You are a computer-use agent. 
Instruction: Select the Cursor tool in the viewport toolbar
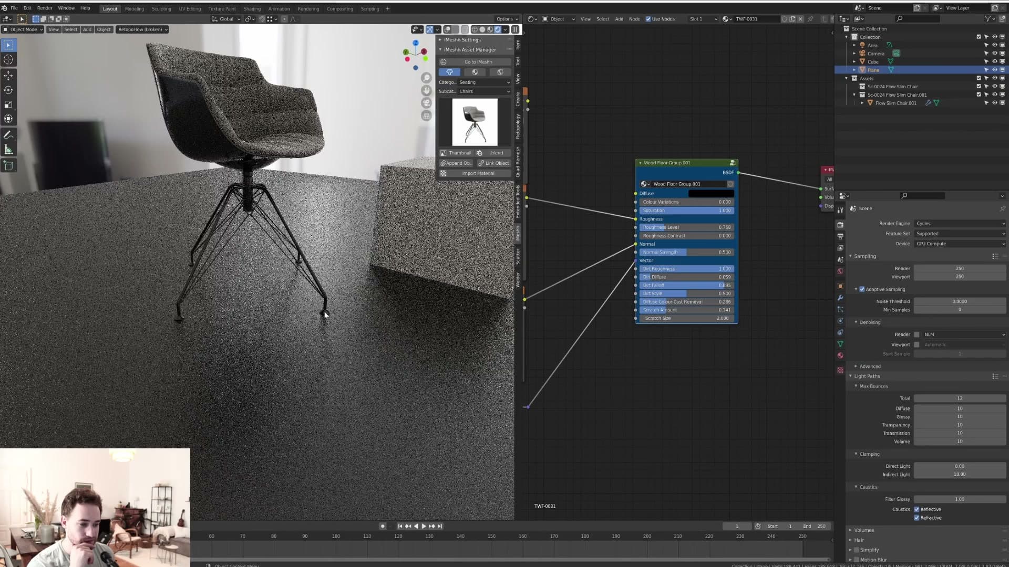click(8, 60)
